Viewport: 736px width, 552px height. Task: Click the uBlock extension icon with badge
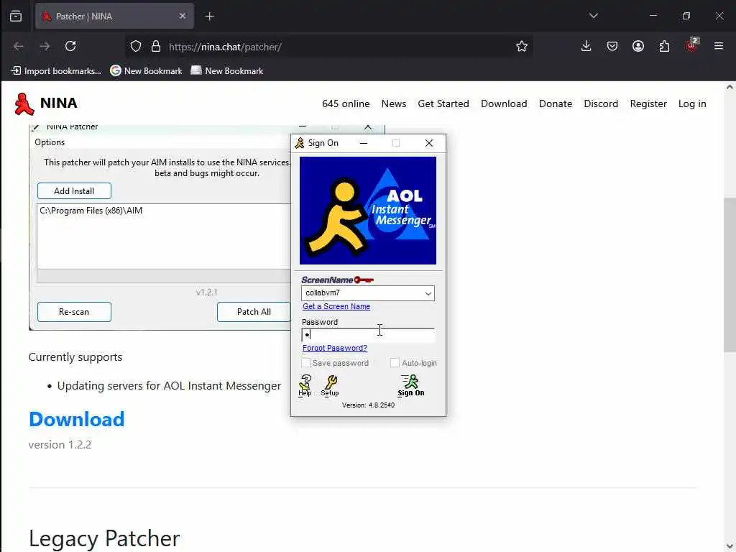[x=692, y=45]
